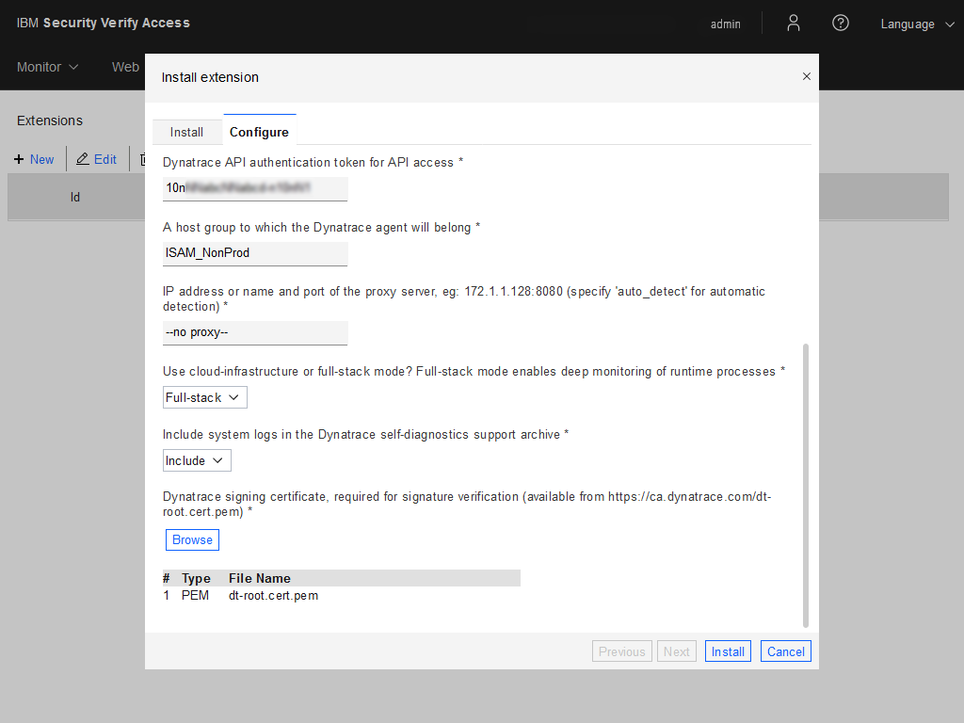This screenshot has width=964, height=723.
Task: Close the Install extension dialog
Action: pos(807,76)
